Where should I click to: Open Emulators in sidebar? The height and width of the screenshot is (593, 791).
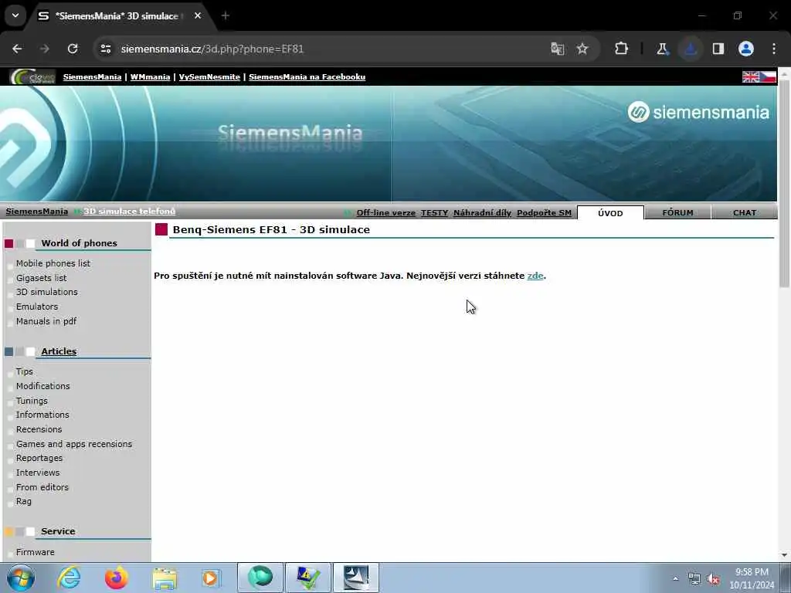[37, 307]
